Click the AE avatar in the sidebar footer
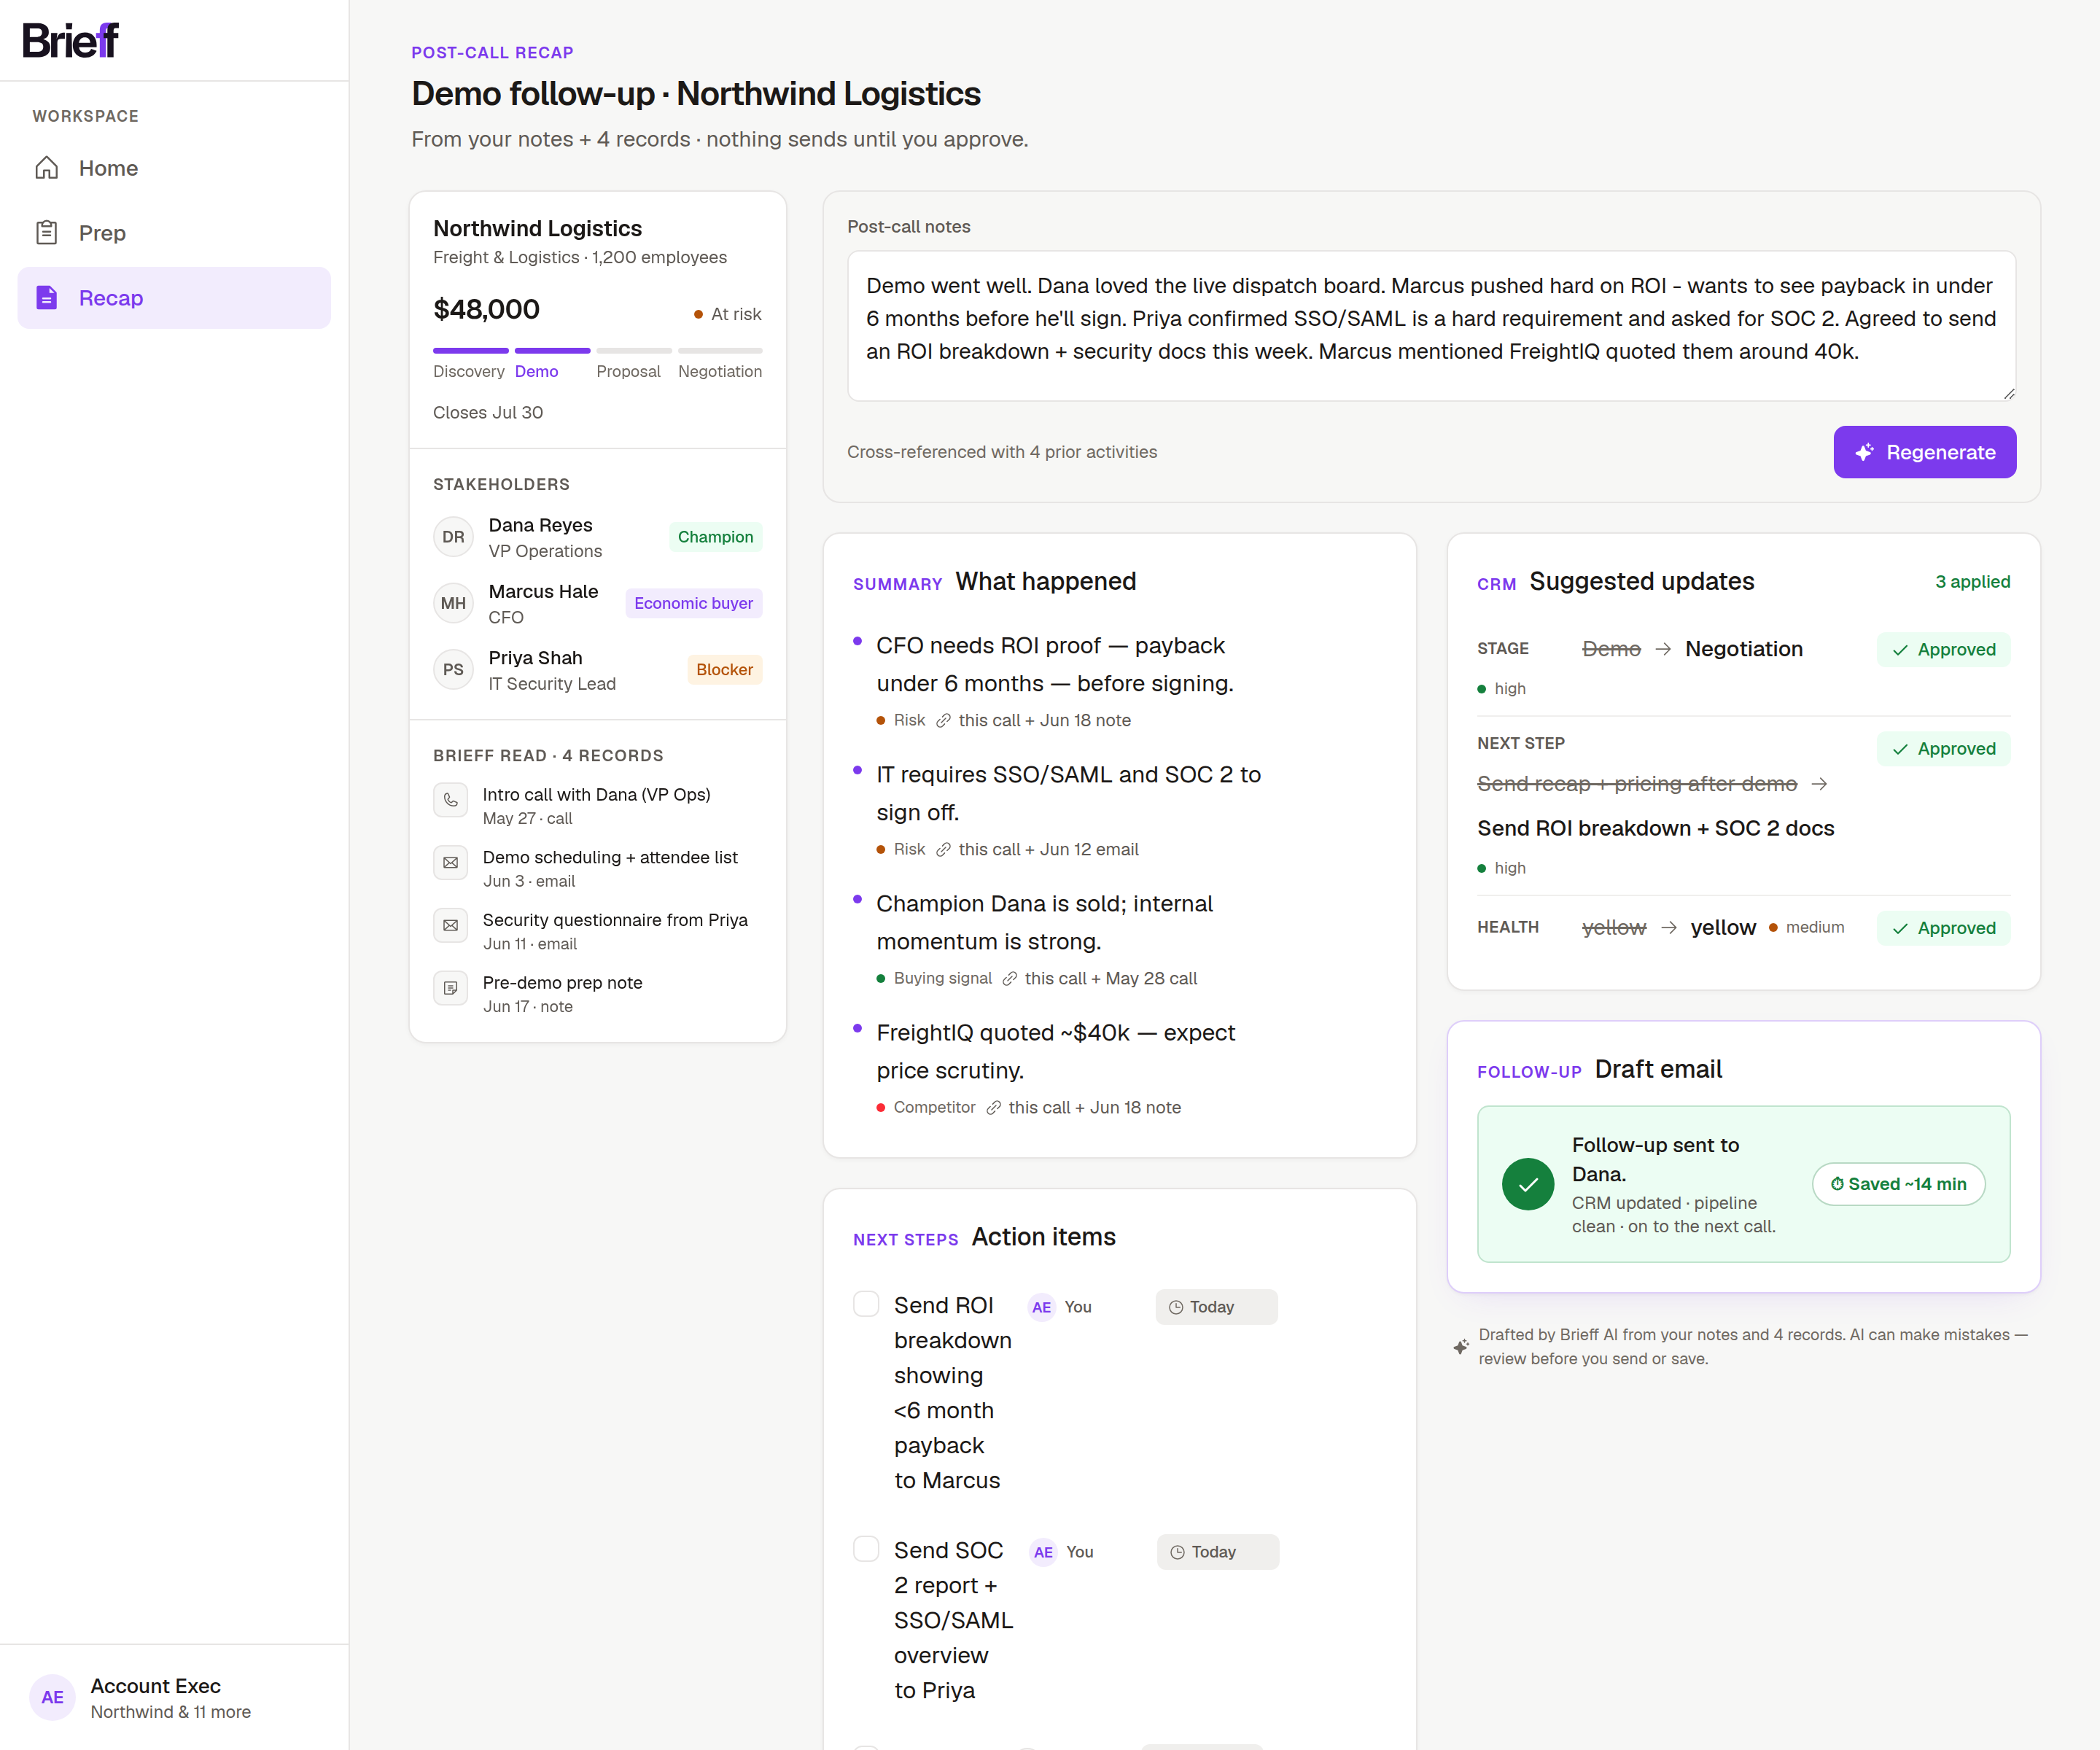The image size is (2100, 1750). pos(53,1698)
